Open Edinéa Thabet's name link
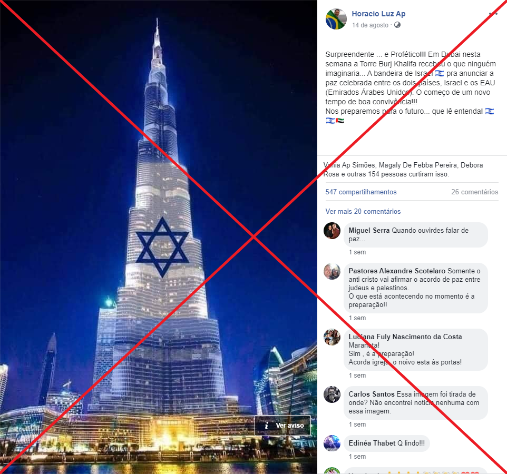507x474 pixels. pyautogui.click(x=372, y=443)
